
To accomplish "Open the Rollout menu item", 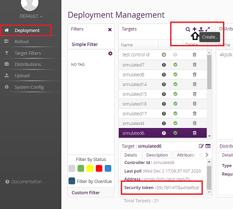I will [x=21, y=41].
